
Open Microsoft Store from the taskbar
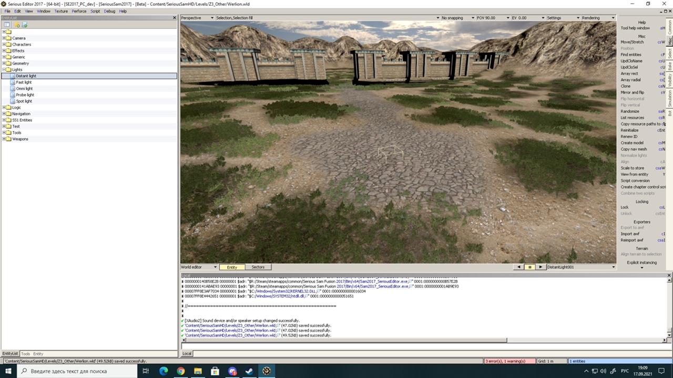215,371
